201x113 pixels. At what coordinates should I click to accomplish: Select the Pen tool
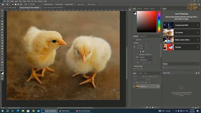[2, 51]
